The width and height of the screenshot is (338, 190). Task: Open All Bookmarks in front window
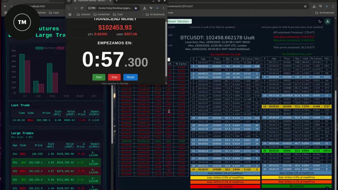tap(156, 15)
